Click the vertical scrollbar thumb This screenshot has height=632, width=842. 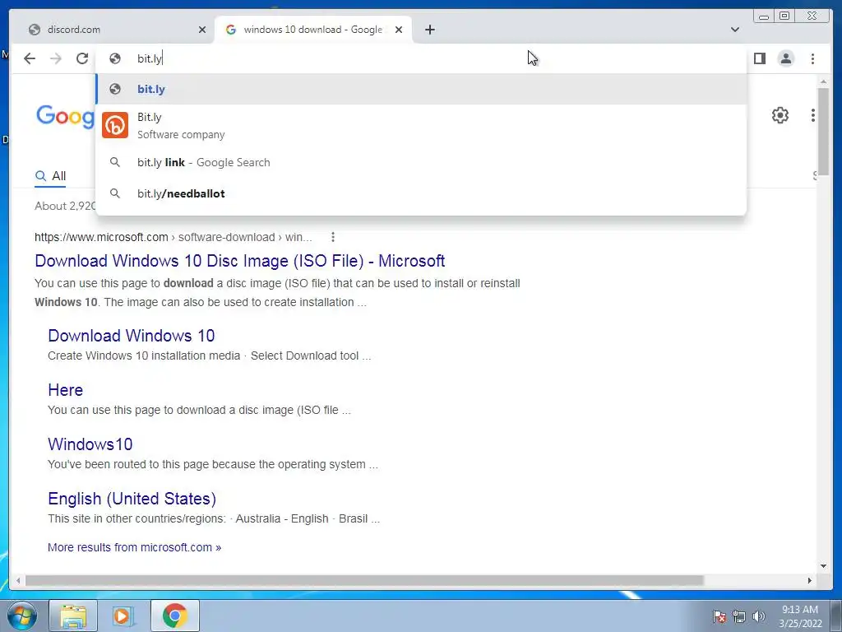coord(823,131)
